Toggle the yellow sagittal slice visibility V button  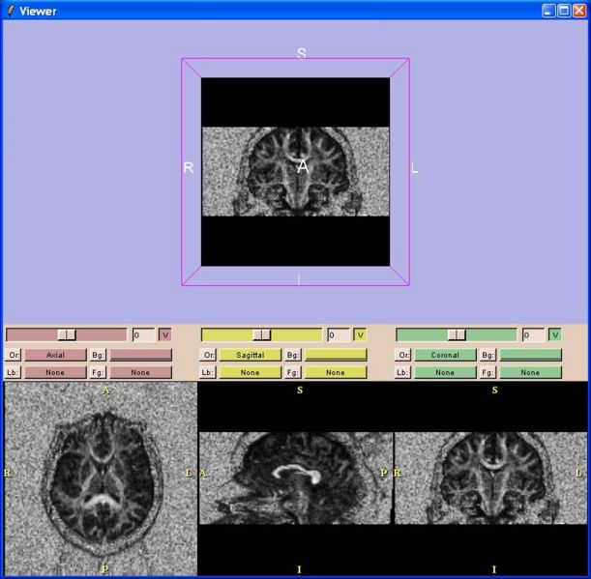(360, 335)
